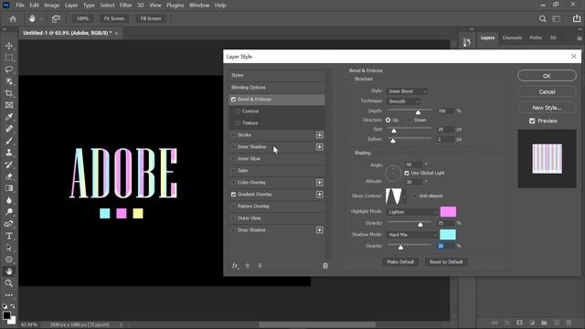This screenshot has width=585, height=329.
Task: Select the Zoom tool in toolbar
Action: [9, 283]
